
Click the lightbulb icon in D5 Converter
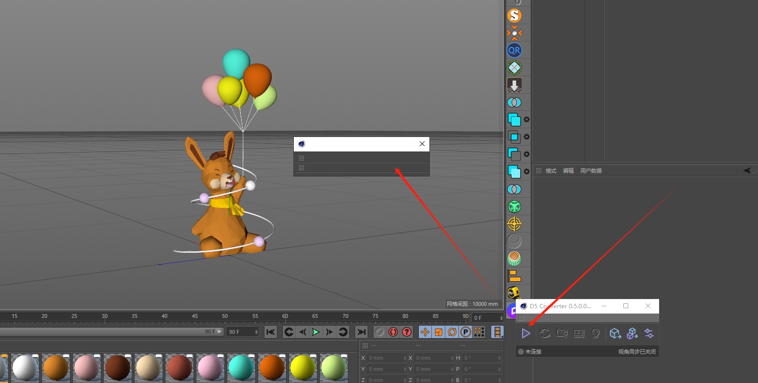tap(596, 333)
